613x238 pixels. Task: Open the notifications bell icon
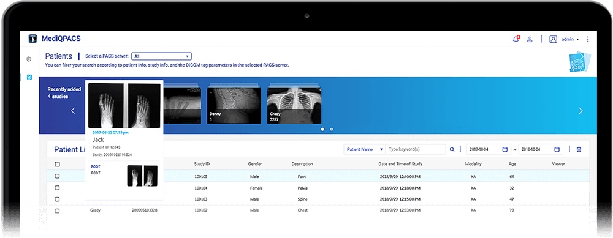(516, 39)
